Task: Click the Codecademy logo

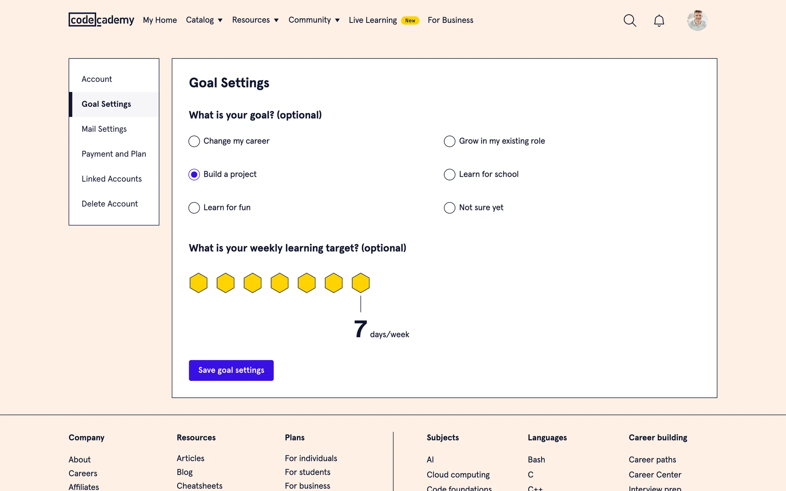Action: tap(101, 20)
